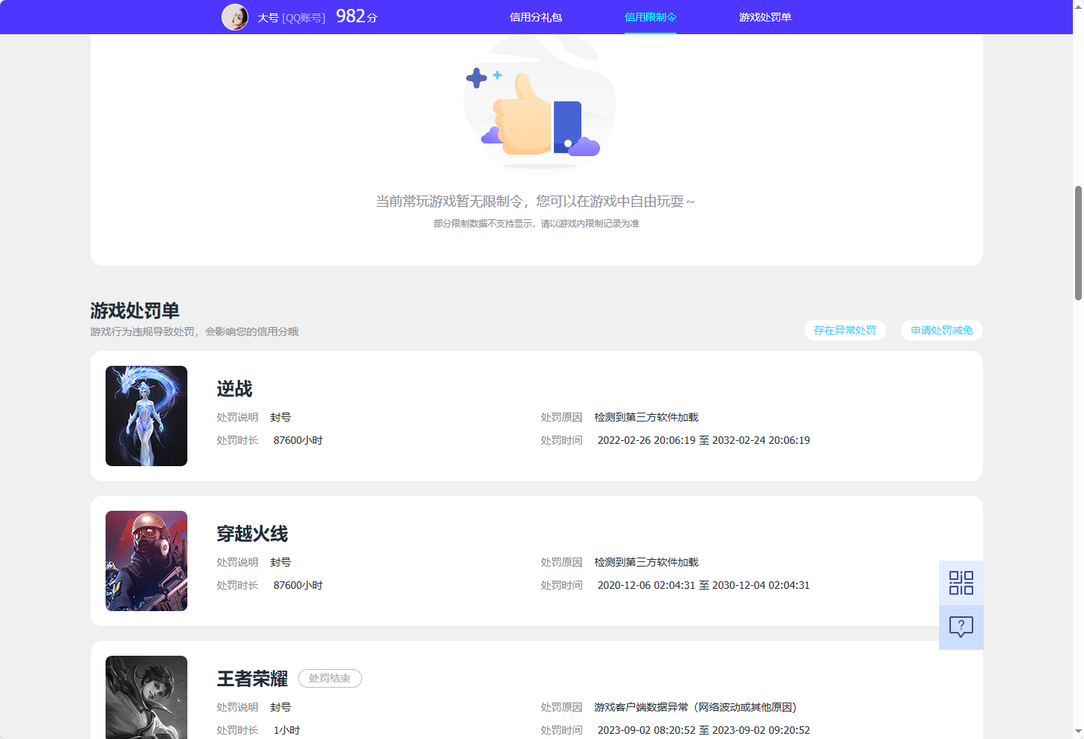Image resolution: width=1084 pixels, height=739 pixels.
Task: Select the active 信用限制令 tab
Action: (650, 16)
